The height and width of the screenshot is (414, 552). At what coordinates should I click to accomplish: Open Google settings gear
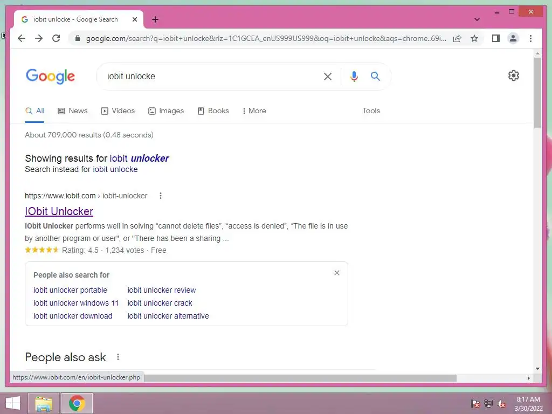pos(514,75)
